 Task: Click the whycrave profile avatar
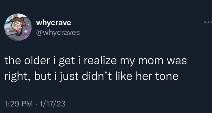point(18,27)
